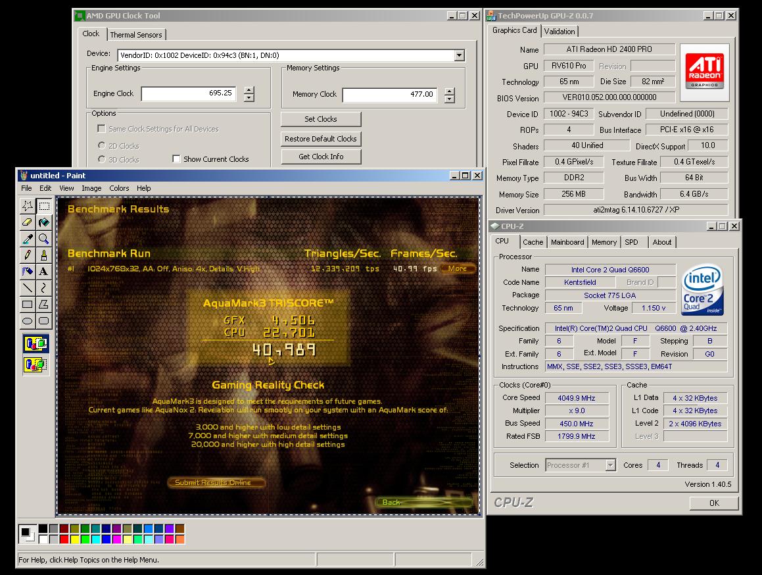Image resolution: width=762 pixels, height=575 pixels.
Task: Pick the yellow color swatch in Paint
Action: click(x=74, y=539)
